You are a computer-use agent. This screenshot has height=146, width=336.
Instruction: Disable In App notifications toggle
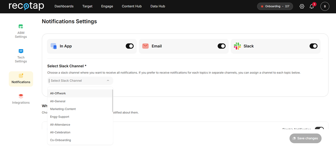[130, 46]
